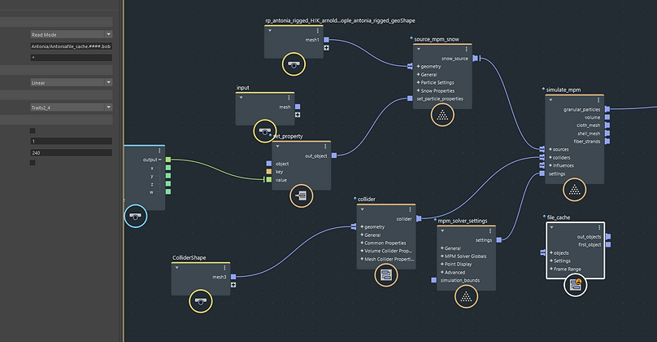Click the set_property node's circular icon
Image resolution: width=657 pixels, height=342 pixels.
[x=302, y=196]
